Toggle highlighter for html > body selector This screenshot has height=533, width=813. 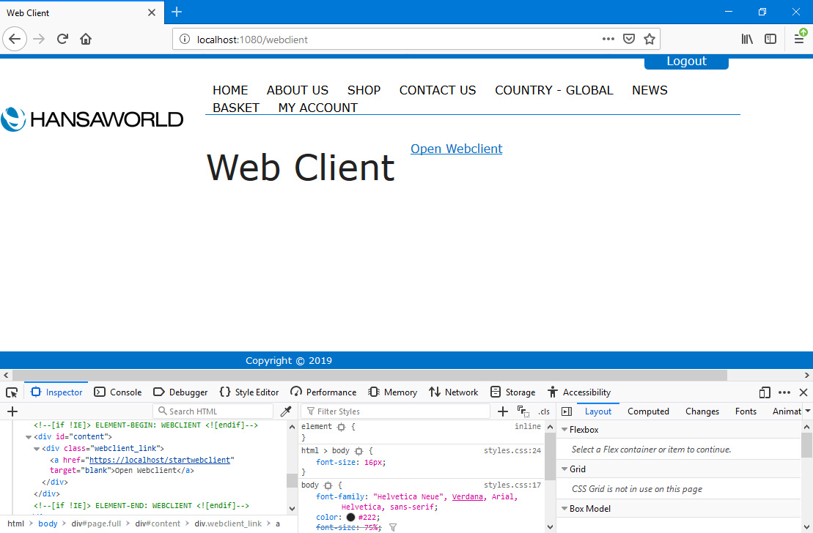358,451
